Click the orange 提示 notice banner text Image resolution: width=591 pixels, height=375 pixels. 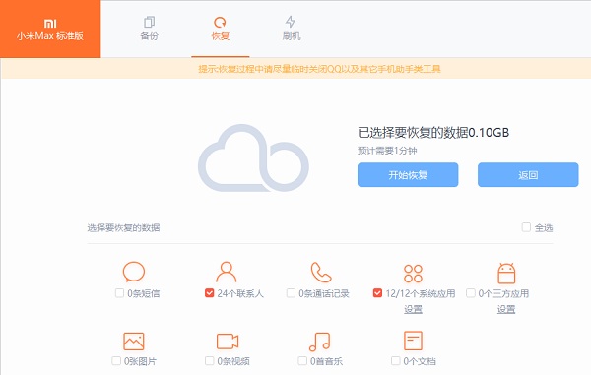[319, 69]
